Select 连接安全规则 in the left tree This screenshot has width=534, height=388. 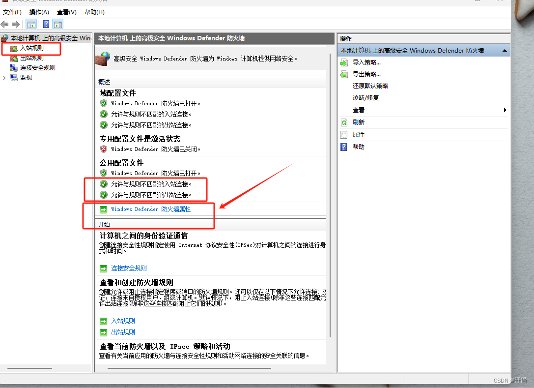click(x=37, y=67)
